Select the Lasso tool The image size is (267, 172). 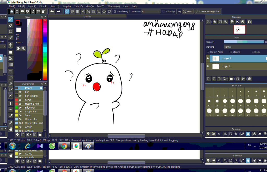coord(10,78)
